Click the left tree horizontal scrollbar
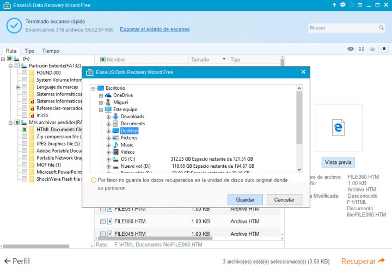 (x=36, y=246)
